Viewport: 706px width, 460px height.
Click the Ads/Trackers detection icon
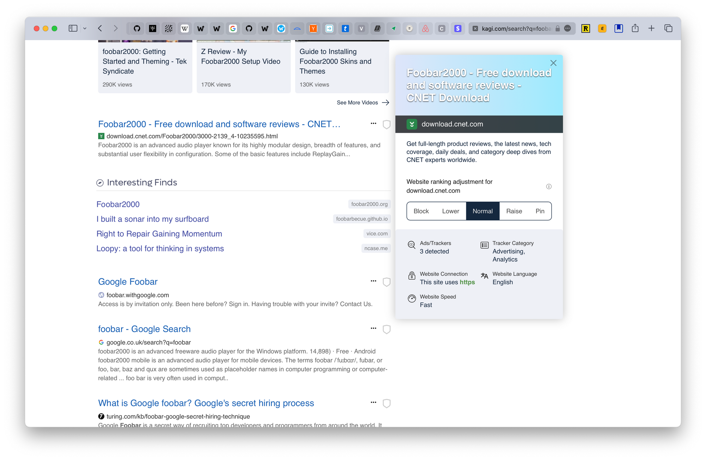[412, 245]
